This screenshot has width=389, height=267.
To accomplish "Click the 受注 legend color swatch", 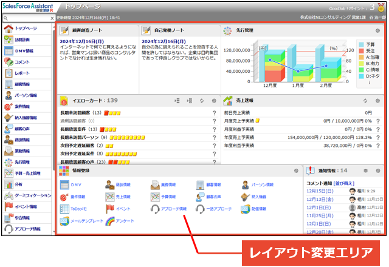I will pos(362,51).
